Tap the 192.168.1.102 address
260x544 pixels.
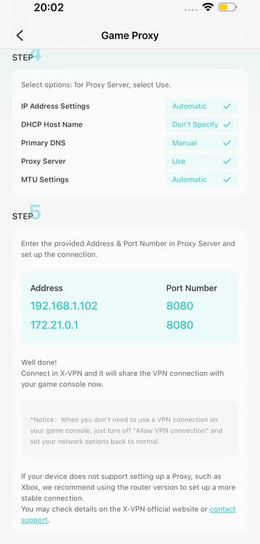(x=64, y=306)
